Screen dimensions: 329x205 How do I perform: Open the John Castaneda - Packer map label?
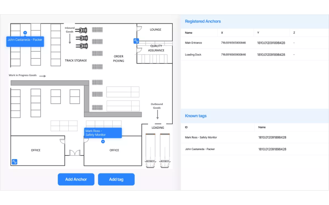click(25, 41)
